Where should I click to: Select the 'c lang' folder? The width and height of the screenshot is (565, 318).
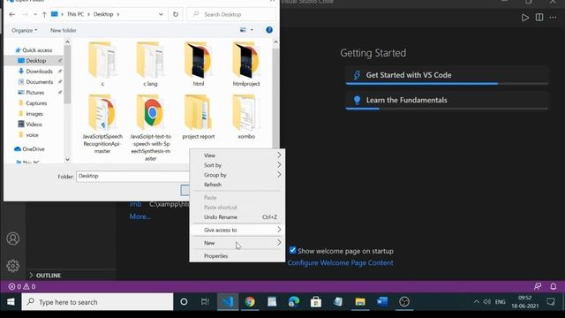150,64
